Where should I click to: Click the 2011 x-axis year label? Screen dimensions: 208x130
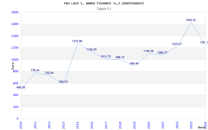tap(35, 125)
